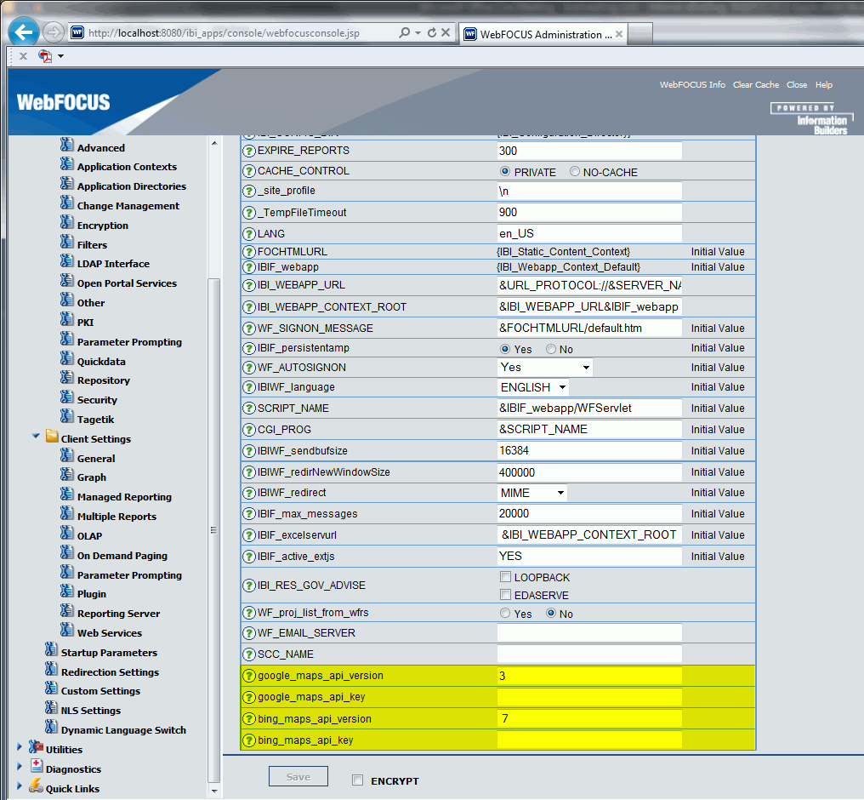The width and height of the screenshot is (864, 800).
Task: Click the Search magnifier in address bar
Action: click(x=405, y=32)
